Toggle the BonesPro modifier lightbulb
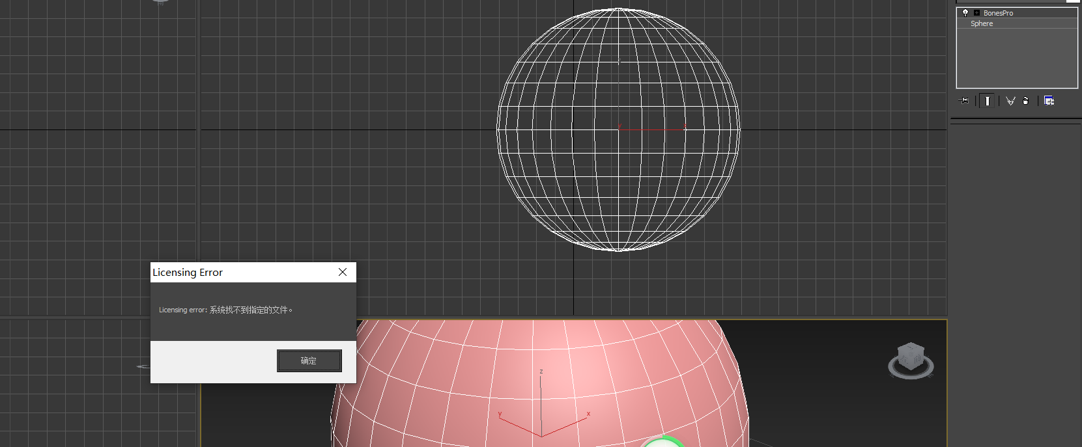Screen dimensions: 1082x447 [965, 12]
